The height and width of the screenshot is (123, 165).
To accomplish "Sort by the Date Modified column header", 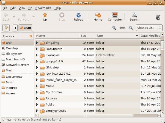I will pos(150,36).
